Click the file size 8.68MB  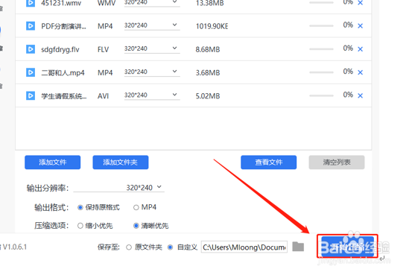(208, 49)
